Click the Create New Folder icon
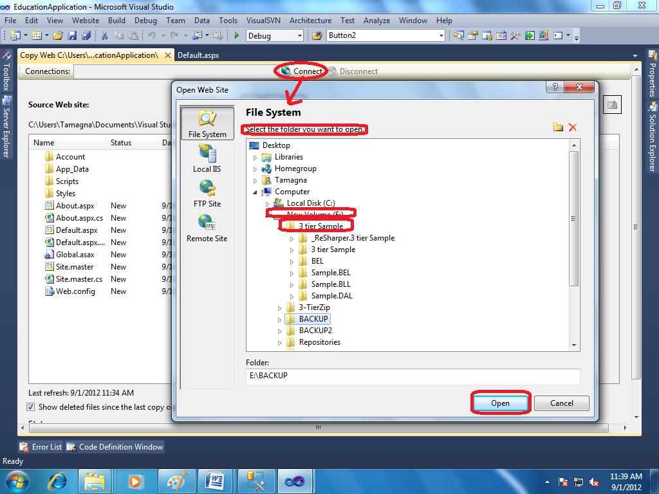 [x=558, y=127]
